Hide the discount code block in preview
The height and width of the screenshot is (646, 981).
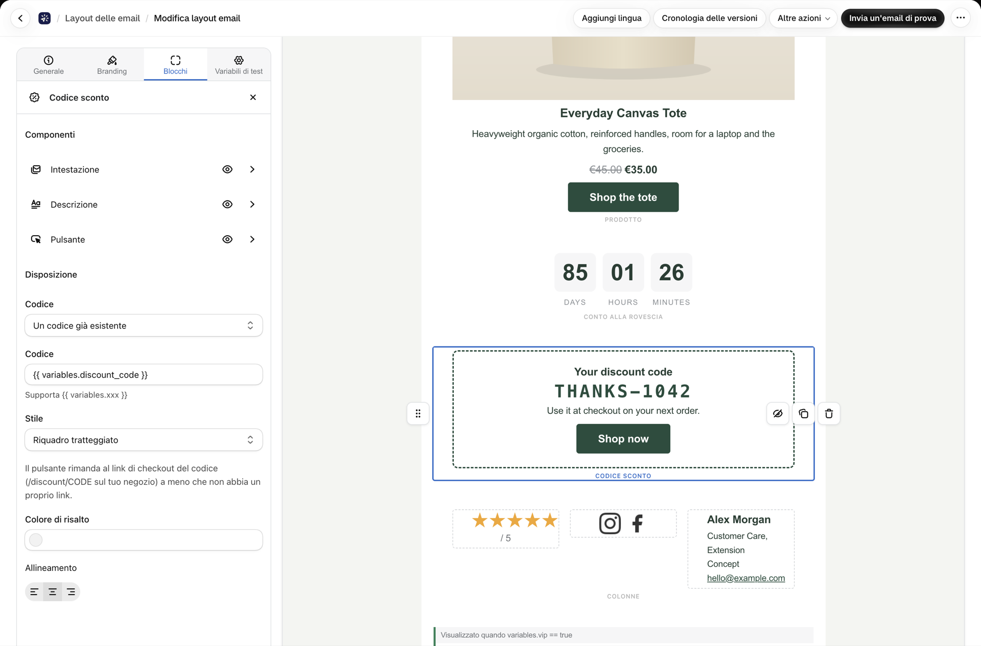point(778,413)
